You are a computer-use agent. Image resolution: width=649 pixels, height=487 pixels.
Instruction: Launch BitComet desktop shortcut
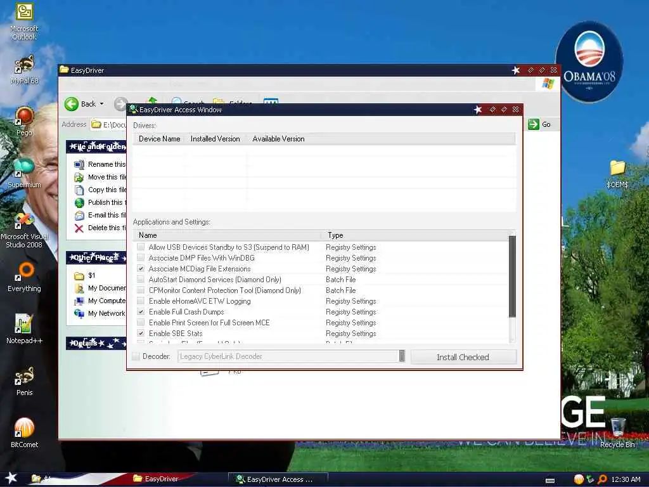click(x=24, y=432)
